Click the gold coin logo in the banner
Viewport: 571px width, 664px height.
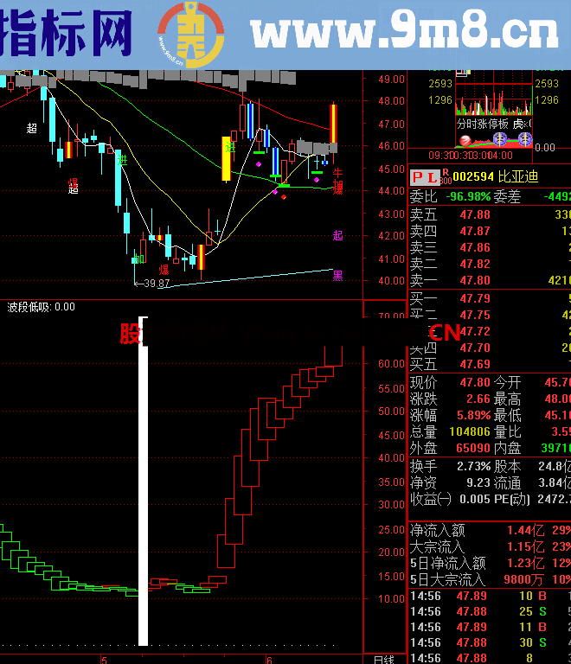pos(189,34)
